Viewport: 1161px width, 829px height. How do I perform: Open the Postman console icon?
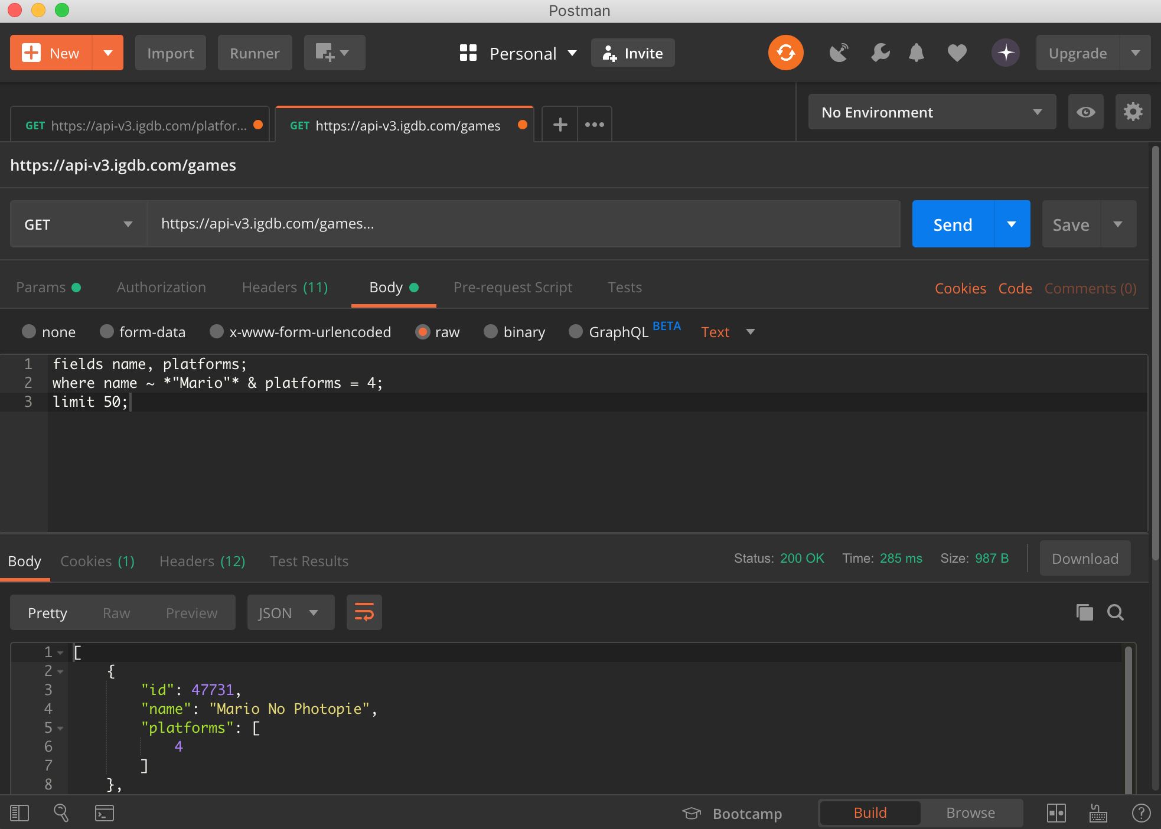105,813
